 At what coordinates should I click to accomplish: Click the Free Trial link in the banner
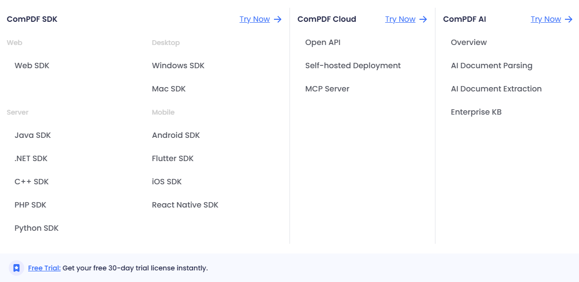(x=44, y=268)
